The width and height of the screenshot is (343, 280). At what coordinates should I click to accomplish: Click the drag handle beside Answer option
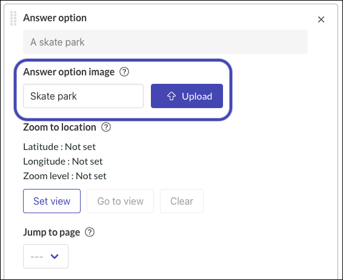13,18
